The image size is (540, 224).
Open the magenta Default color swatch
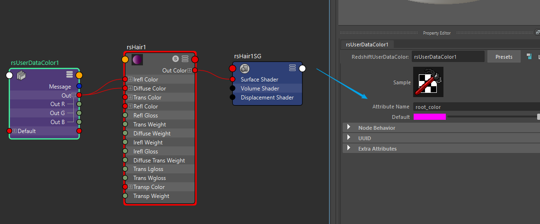click(429, 117)
